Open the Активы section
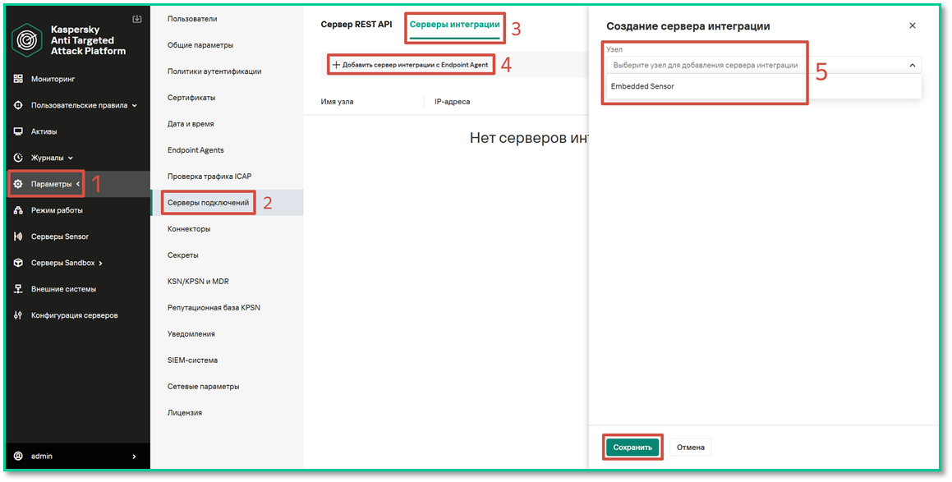The height and width of the screenshot is (482, 952). pyautogui.click(x=44, y=131)
